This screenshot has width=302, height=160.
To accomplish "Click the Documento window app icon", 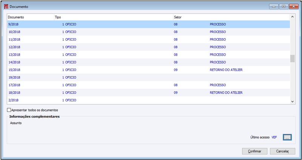I will [6, 7].
